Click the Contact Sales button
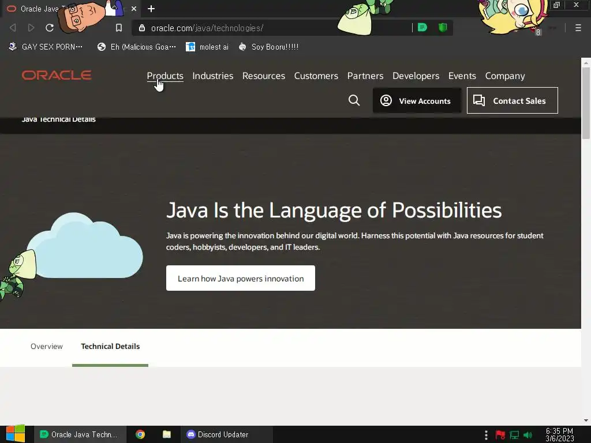Viewport: 591px width, 443px height. (513, 100)
